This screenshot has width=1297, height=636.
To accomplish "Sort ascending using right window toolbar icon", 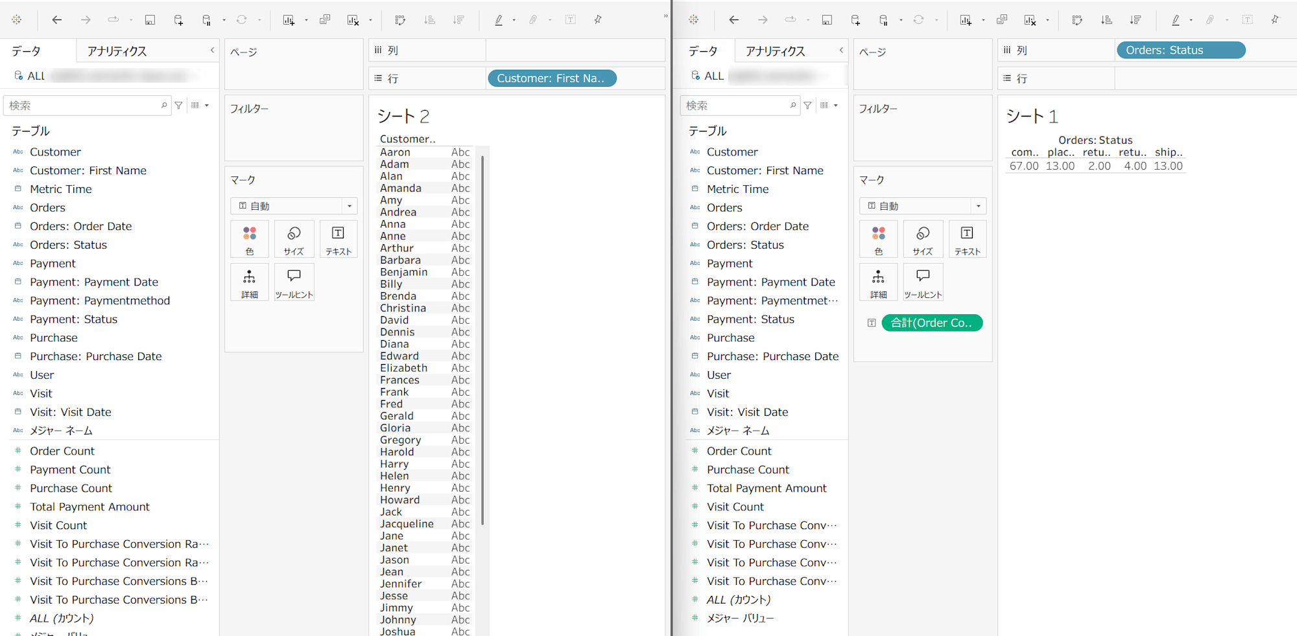I will tap(1106, 20).
